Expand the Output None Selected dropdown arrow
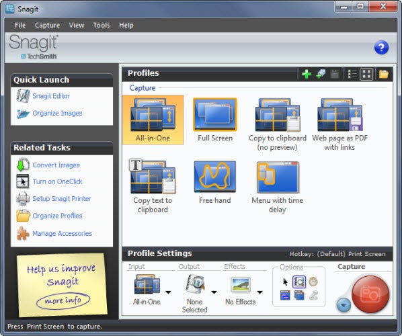The height and width of the screenshot is (336, 402). coord(214,292)
